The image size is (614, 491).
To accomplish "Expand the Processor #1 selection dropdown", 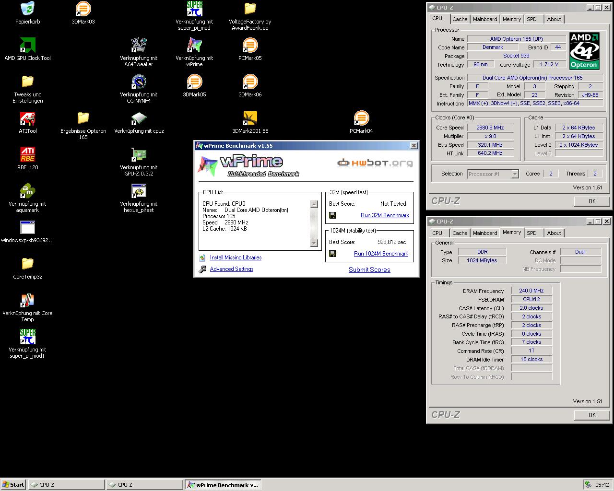I will (x=515, y=174).
